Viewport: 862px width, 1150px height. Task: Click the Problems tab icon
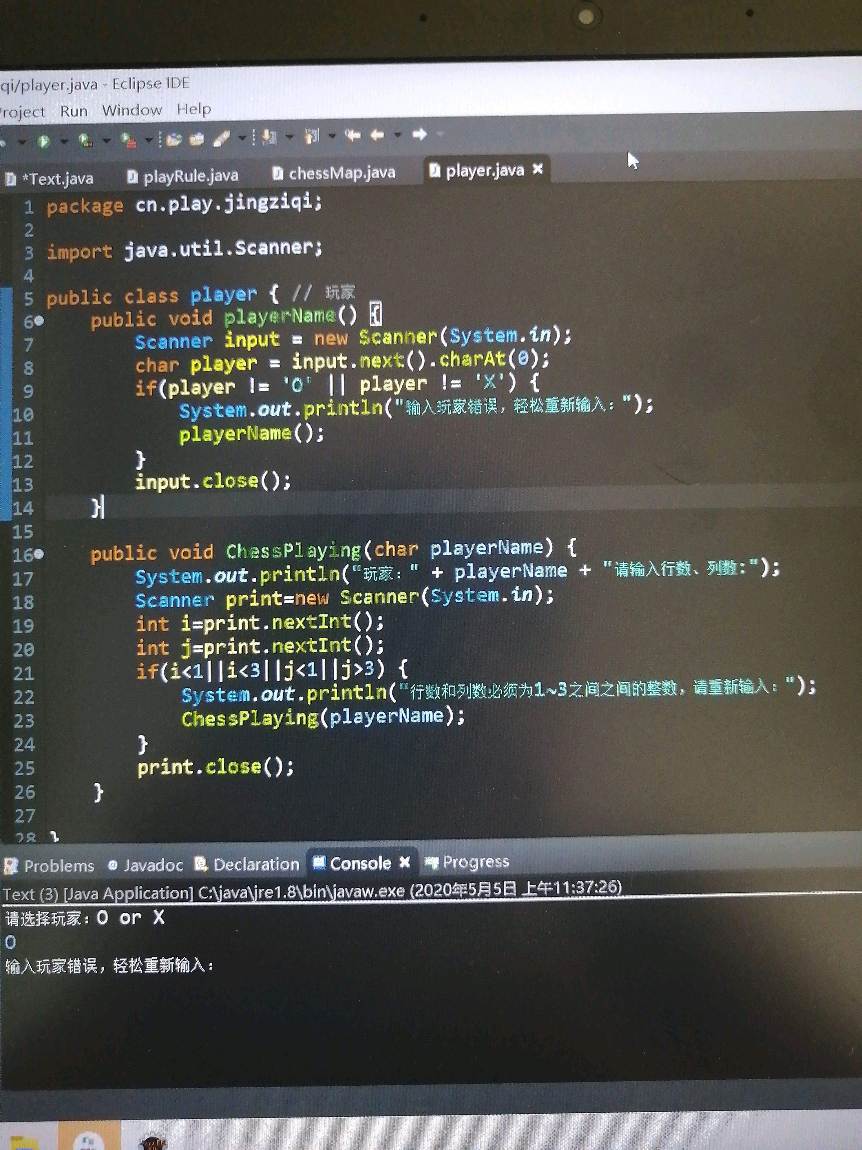(x=11, y=866)
